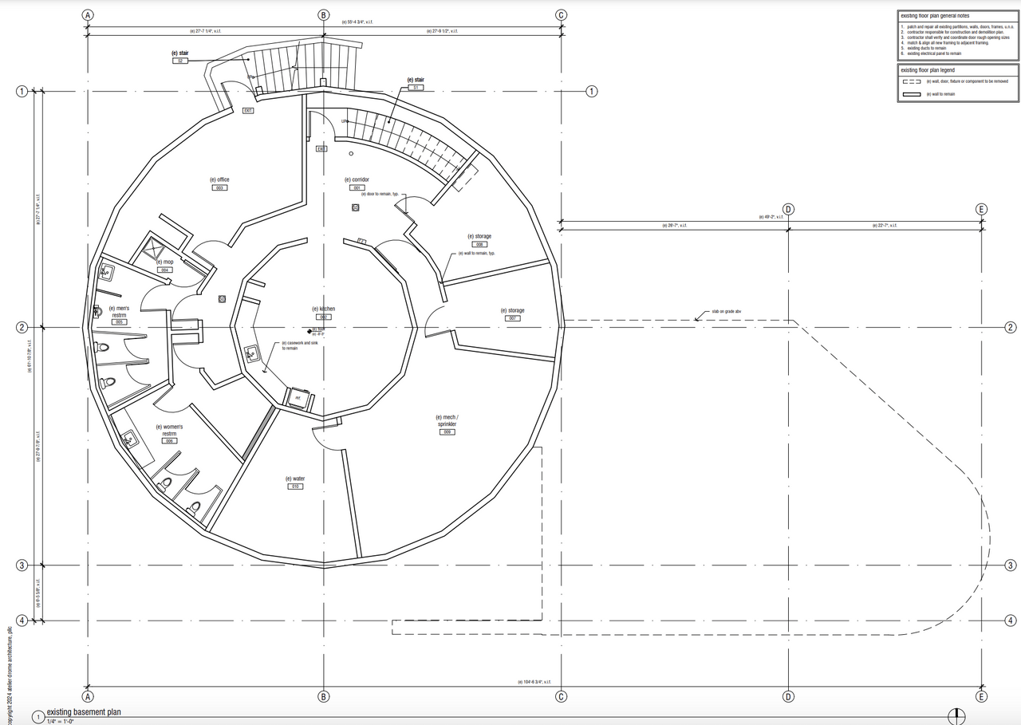Click the '(e) women's restrm' label

pos(169,430)
